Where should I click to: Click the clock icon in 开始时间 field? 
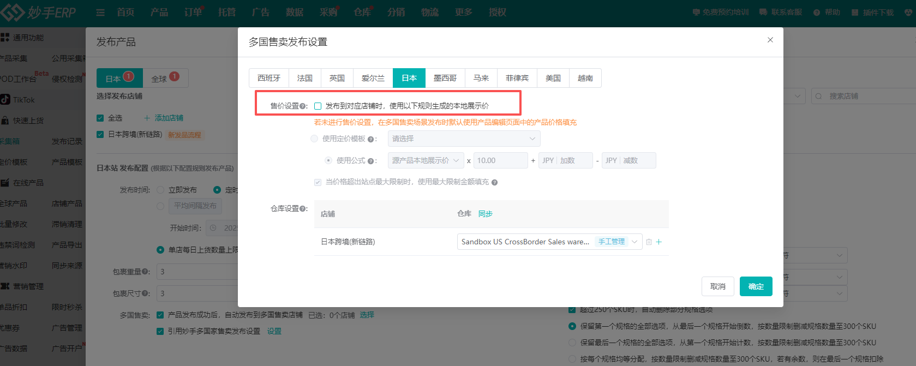[x=213, y=228]
